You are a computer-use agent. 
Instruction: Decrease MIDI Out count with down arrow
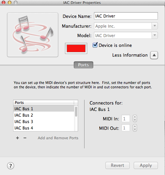[x=135, y=129]
